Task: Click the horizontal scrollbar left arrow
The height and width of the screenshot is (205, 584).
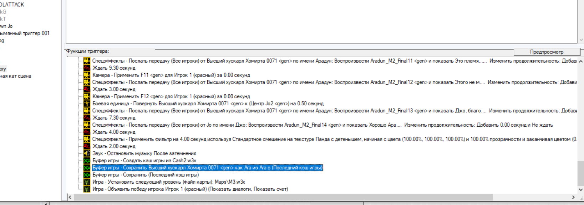Action: [70, 197]
